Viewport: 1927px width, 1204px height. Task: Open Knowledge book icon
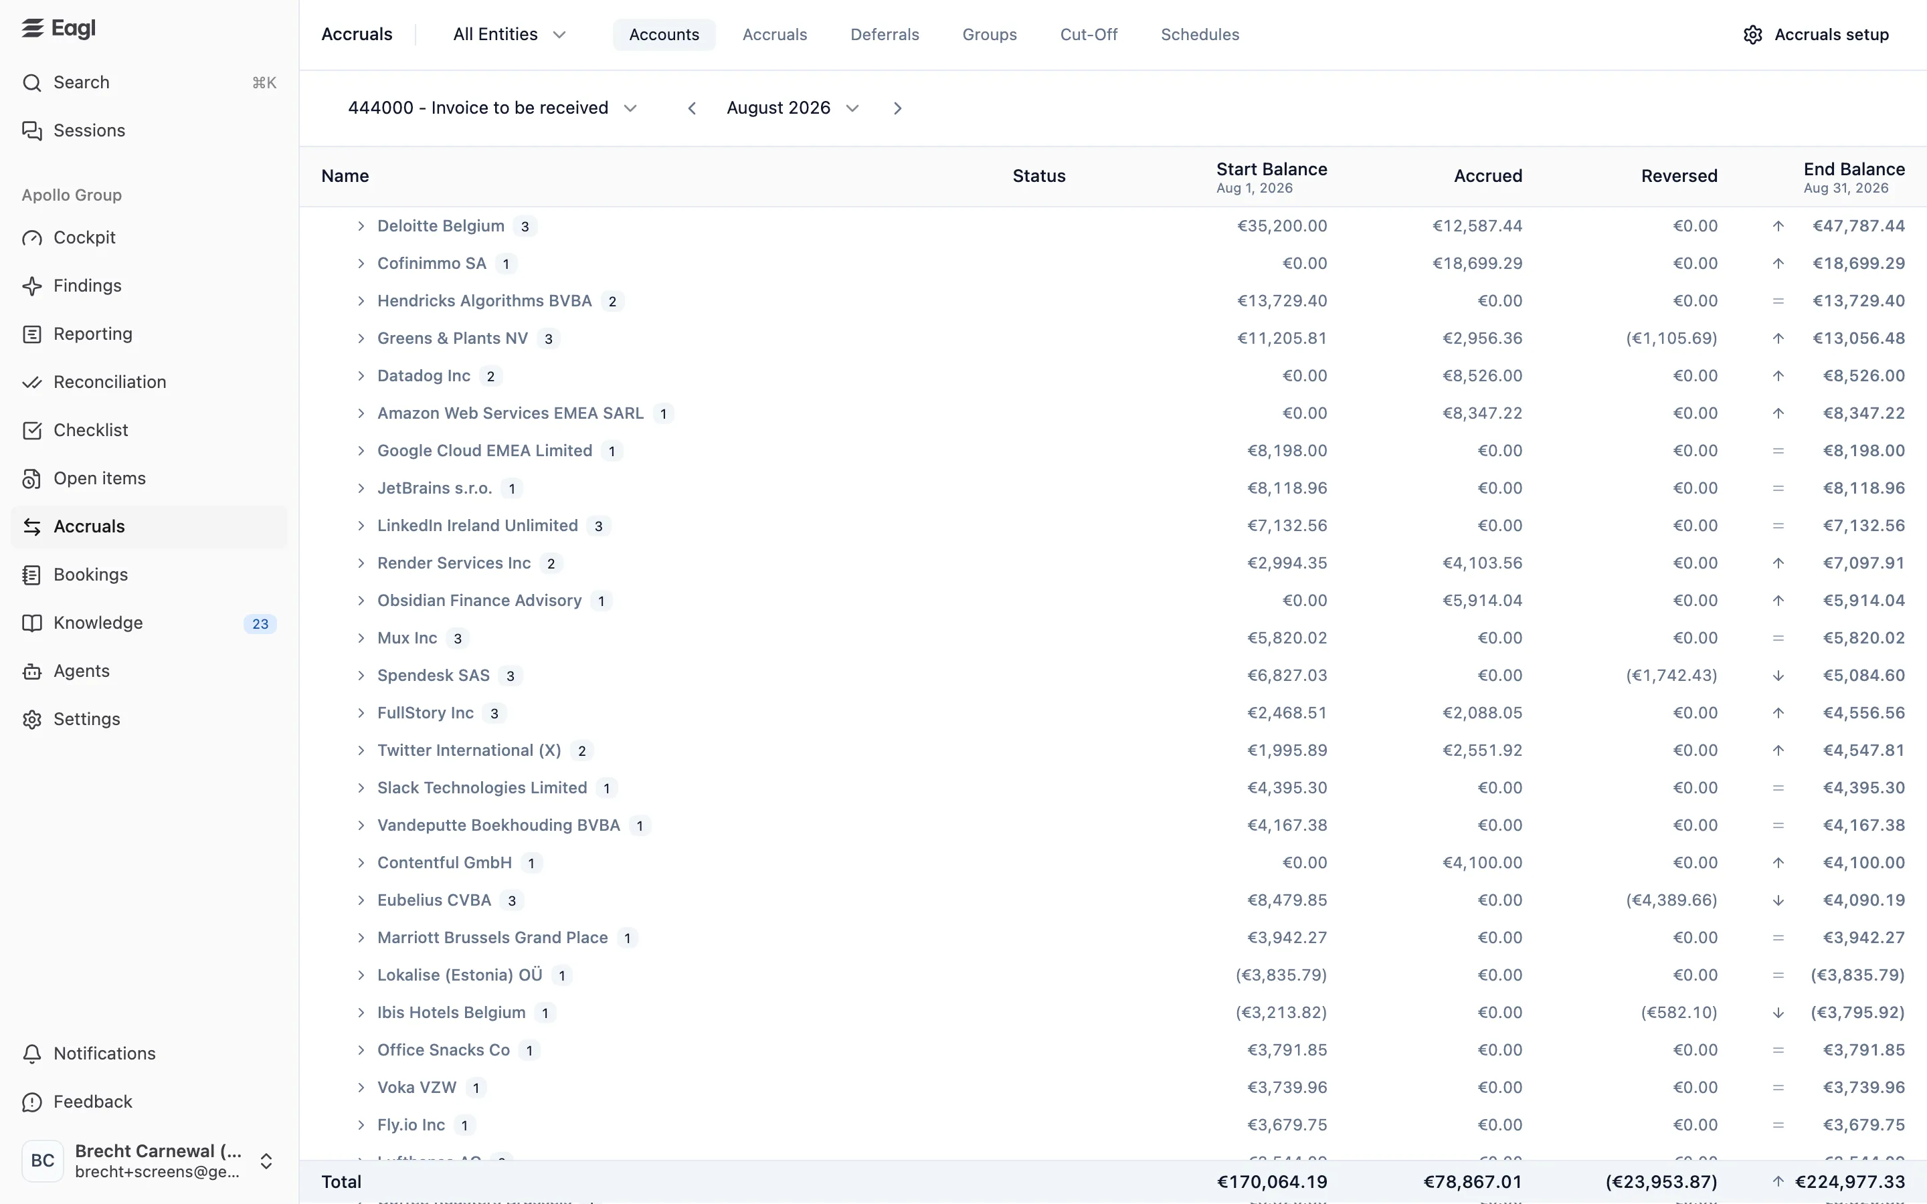click(x=32, y=623)
